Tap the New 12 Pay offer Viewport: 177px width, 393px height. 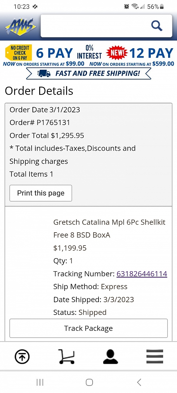point(140,53)
